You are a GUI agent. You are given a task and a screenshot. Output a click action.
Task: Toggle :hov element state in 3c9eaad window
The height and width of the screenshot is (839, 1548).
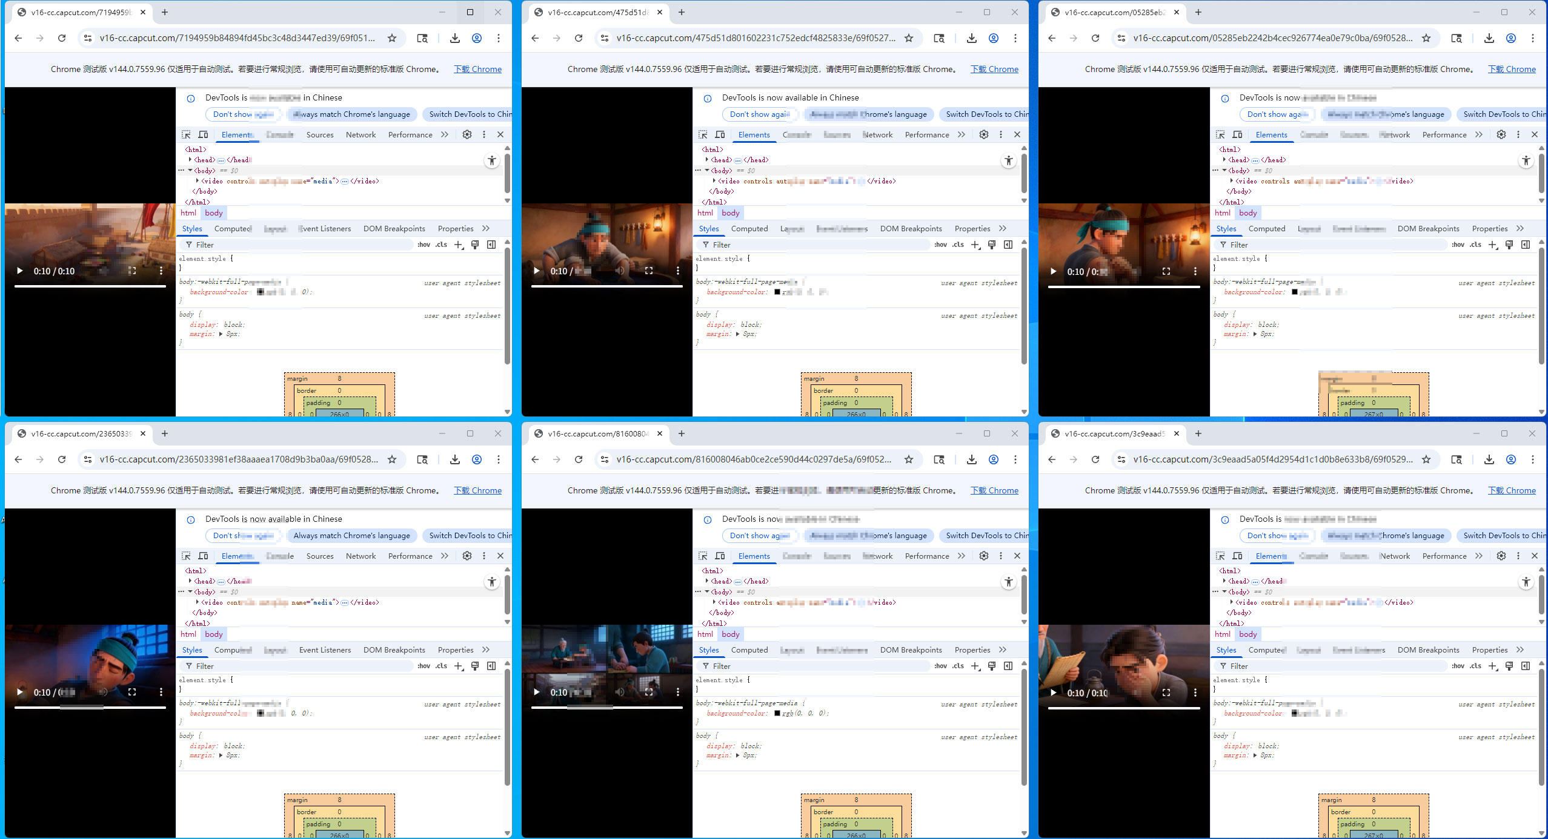click(x=1458, y=666)
